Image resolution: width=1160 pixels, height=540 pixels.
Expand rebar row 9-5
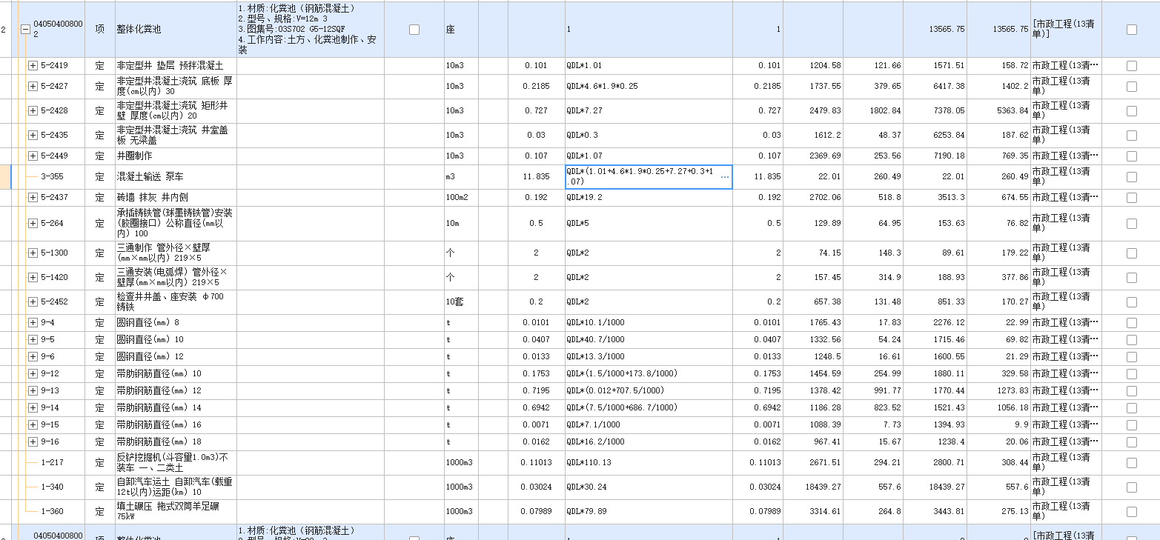coord(33,340)
